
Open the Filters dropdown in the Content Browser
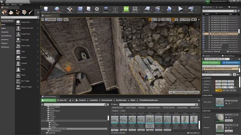(114, 105)
